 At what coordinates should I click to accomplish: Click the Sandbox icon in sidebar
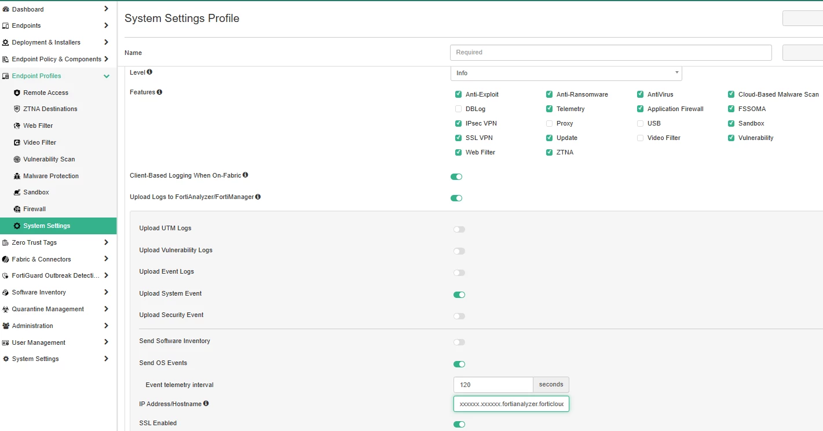click(x=17, y=192)
